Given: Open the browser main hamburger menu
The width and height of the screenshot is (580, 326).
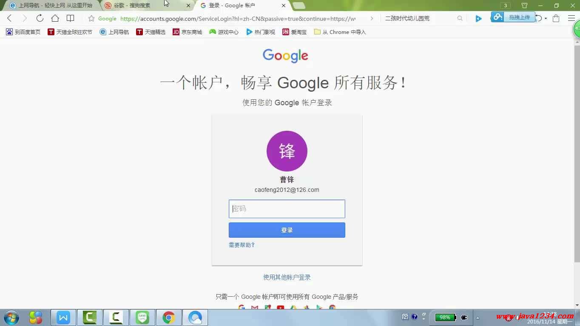Looking at the screenshot, I should [x=571, y=18].
